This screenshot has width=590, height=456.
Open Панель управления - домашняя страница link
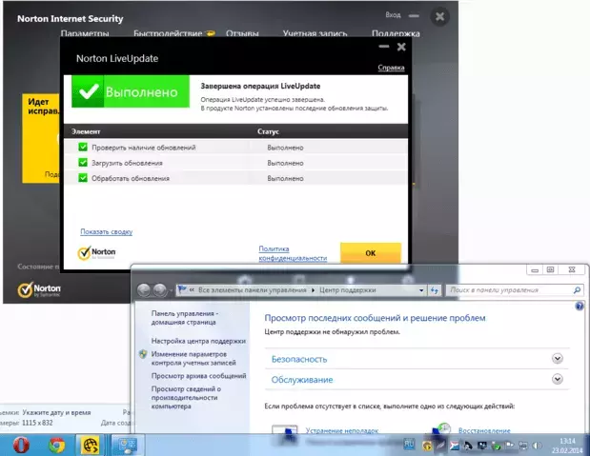184,318
